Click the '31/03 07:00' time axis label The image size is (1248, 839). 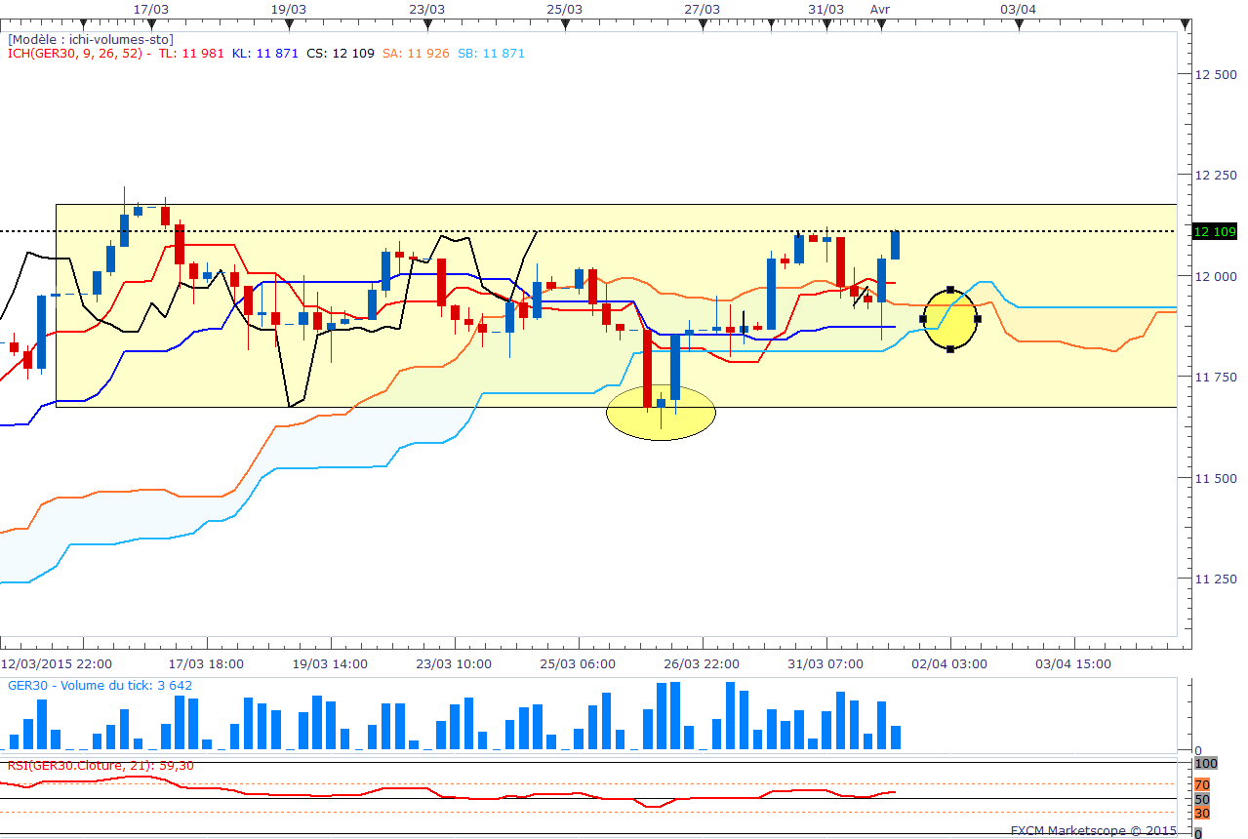click(x=826, y=663)
